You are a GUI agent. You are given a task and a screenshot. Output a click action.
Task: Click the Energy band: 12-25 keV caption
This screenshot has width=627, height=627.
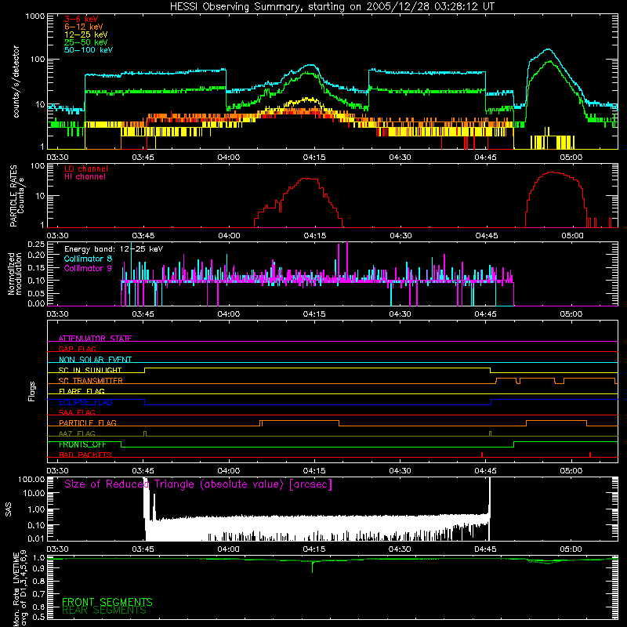tap(114, 249)
